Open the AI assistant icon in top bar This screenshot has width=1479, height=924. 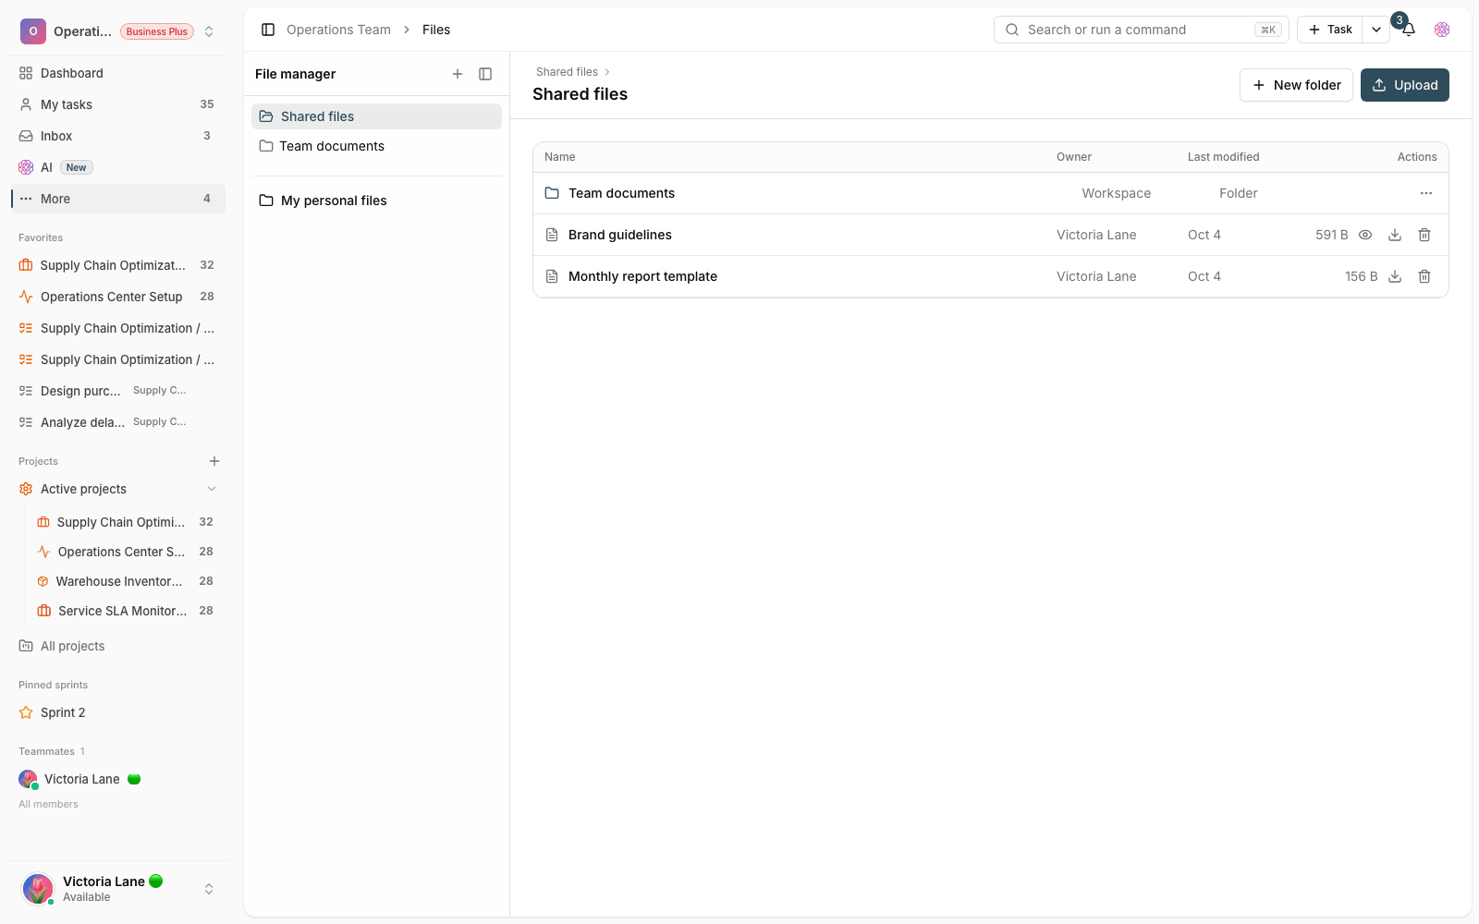click(1442, 30)
